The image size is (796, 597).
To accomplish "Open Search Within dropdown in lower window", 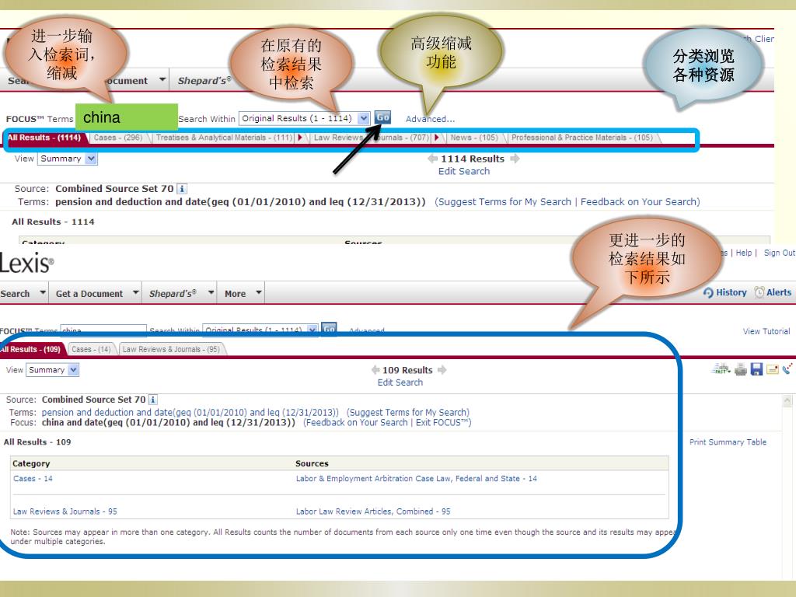I will pos(312,330).
